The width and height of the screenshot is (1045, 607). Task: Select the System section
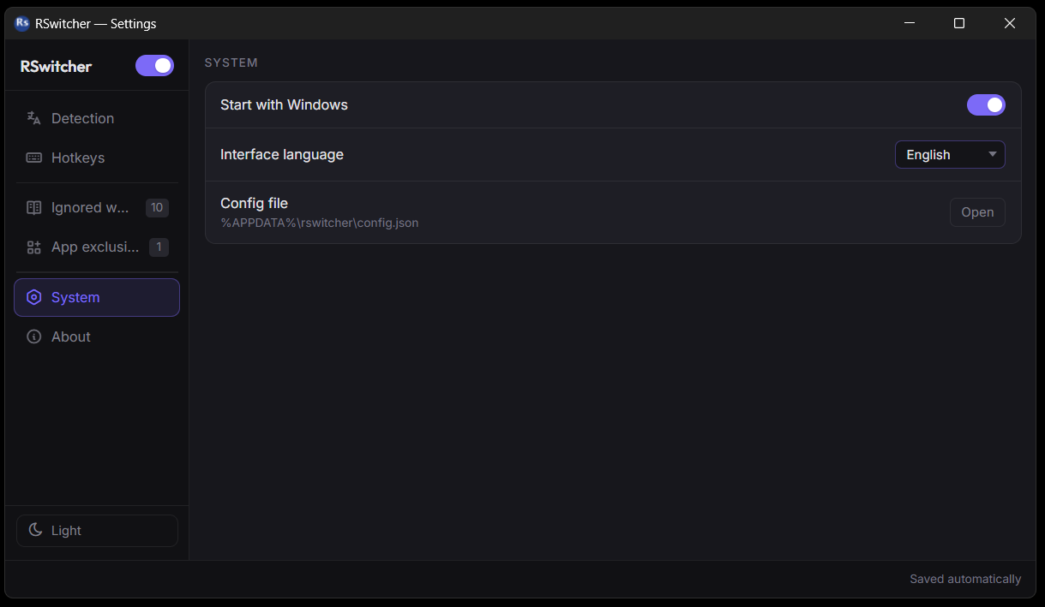97,297
